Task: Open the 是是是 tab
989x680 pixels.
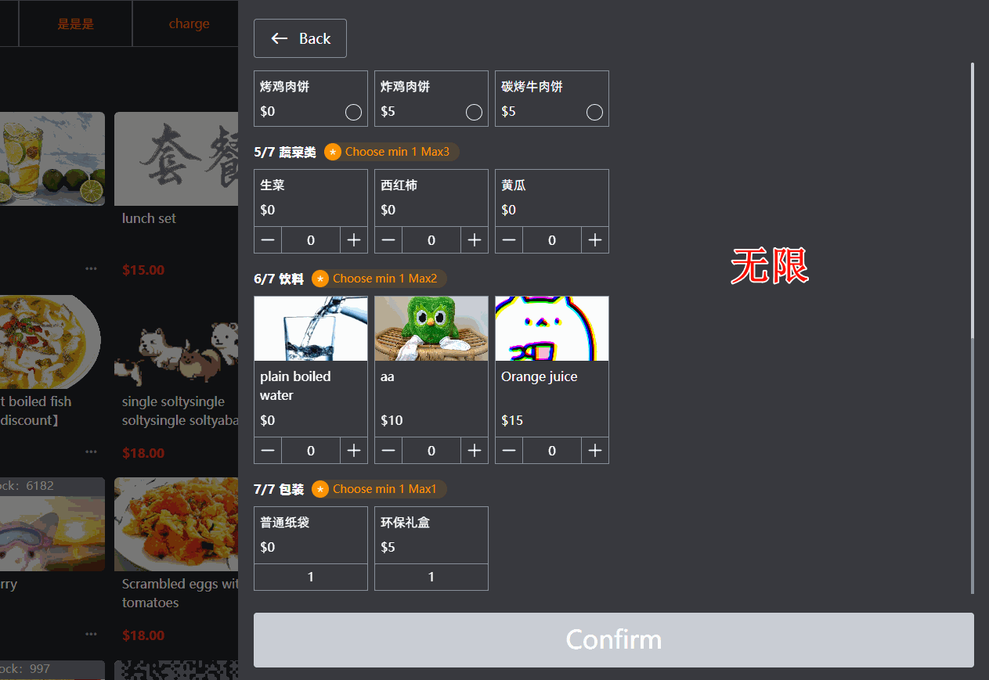Action: click(76, 23)
